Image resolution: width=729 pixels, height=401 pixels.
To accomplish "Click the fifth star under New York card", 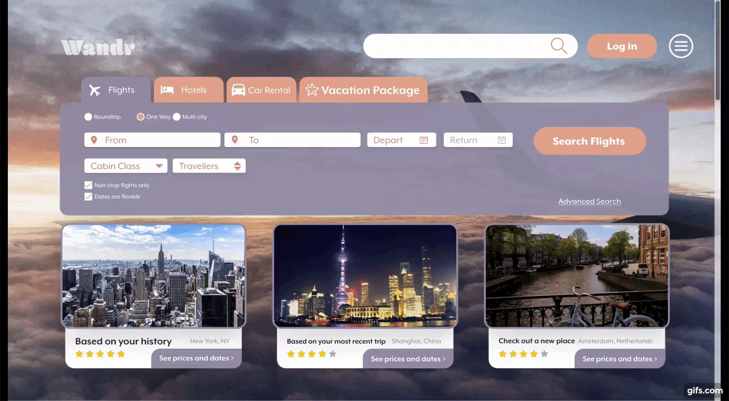I will tap(121, 354).
